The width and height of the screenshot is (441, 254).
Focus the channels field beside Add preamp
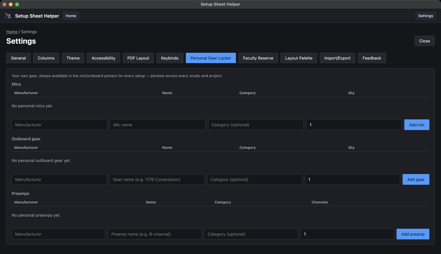click(347, 234)
